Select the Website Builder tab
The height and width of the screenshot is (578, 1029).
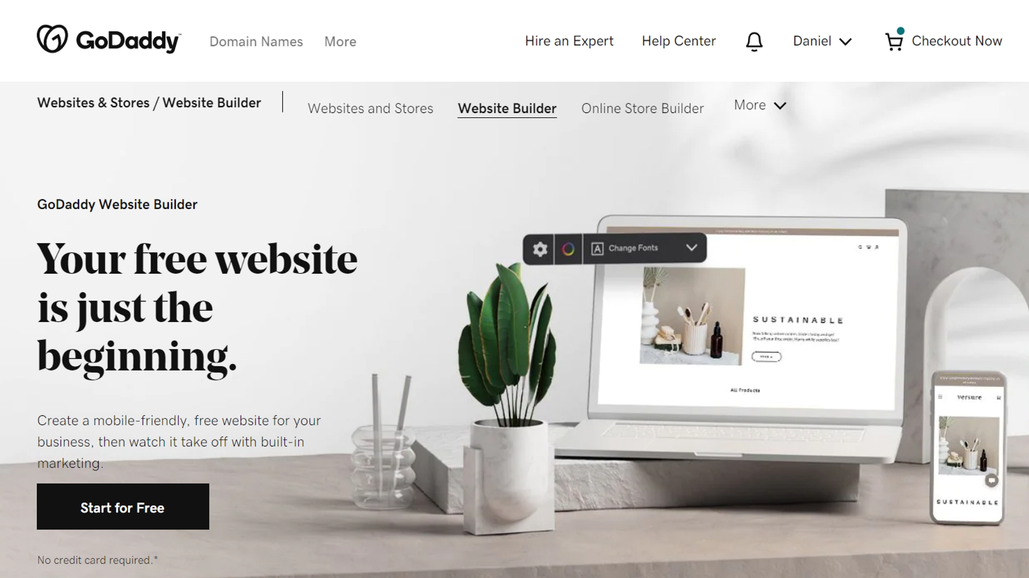pyautogui.click(x=506, y=109)
